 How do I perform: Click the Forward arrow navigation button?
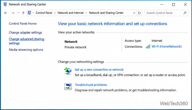tap(13, 13)
